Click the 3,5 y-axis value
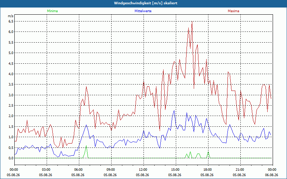The image size is (287, 179). click(x=11, y=84)
